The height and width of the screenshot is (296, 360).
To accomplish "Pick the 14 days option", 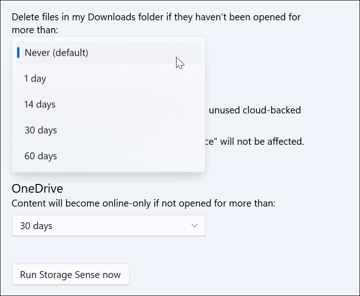I will pyautogui.click(x=40, y=104).
